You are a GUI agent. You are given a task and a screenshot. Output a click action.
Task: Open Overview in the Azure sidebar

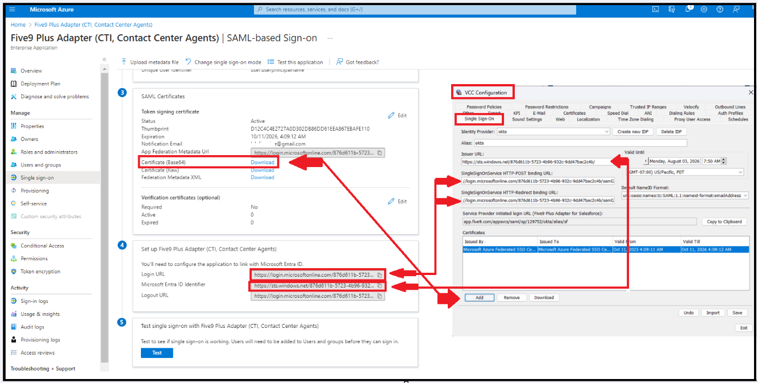coord(31,71)
